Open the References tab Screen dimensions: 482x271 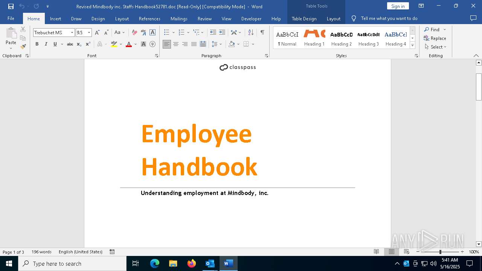(x=149, y=18)
